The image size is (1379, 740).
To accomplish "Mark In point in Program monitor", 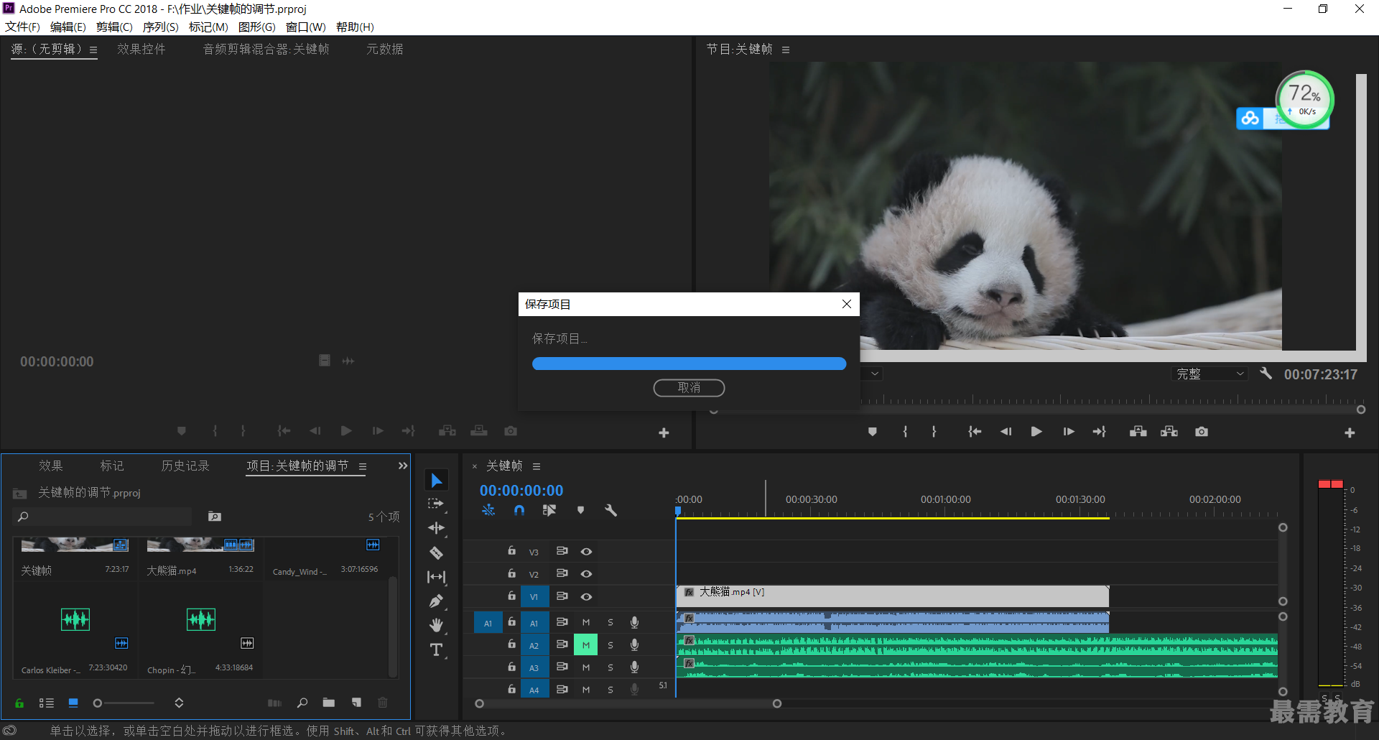I will pyautogui.click(x=906, y=432).
